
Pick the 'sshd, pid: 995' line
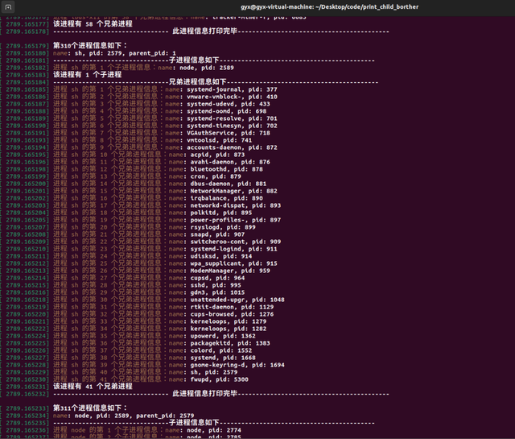216,285
